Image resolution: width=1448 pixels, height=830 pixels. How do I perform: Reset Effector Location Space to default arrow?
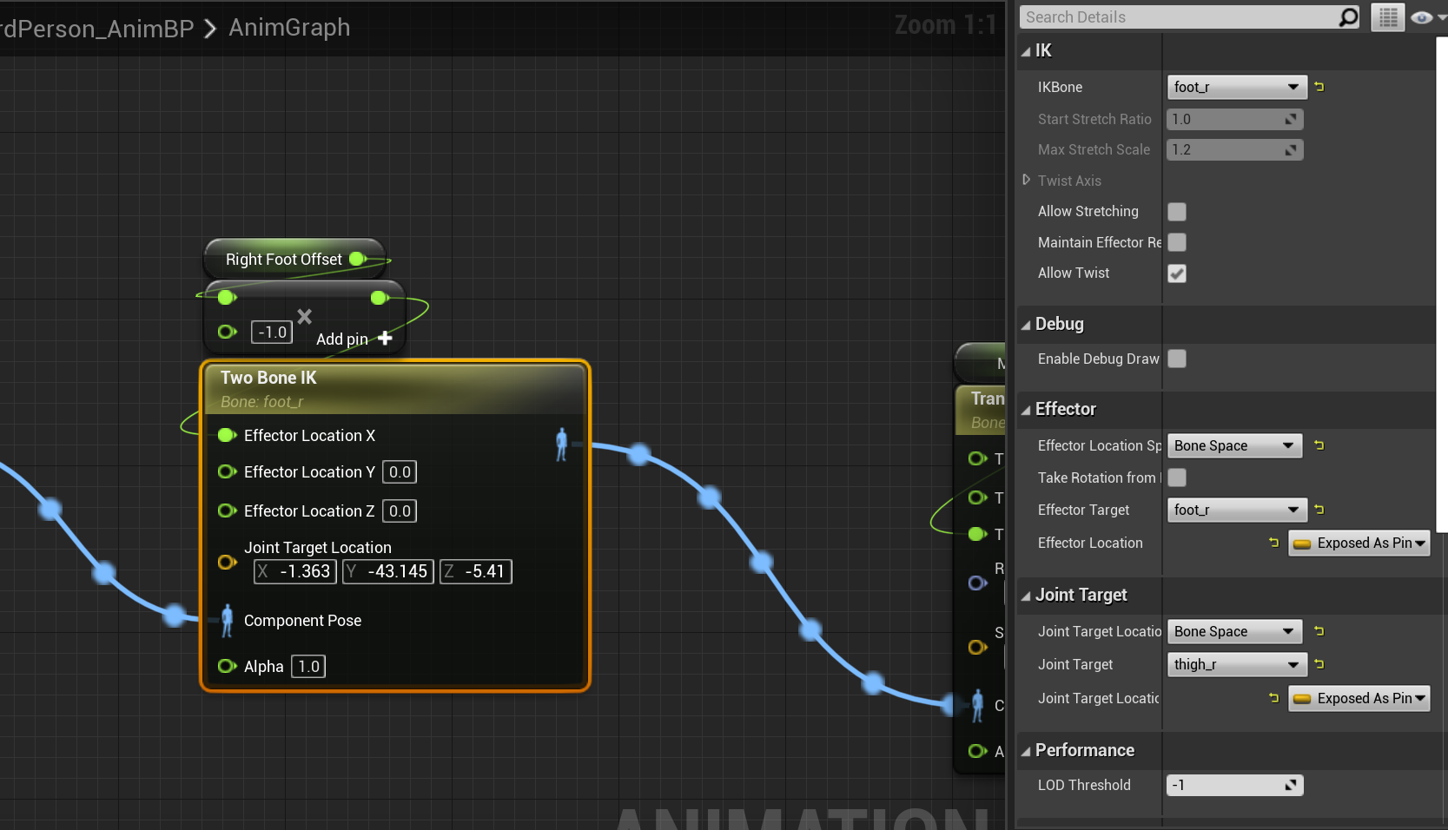pyautogui.click(x=1319, y=445)
